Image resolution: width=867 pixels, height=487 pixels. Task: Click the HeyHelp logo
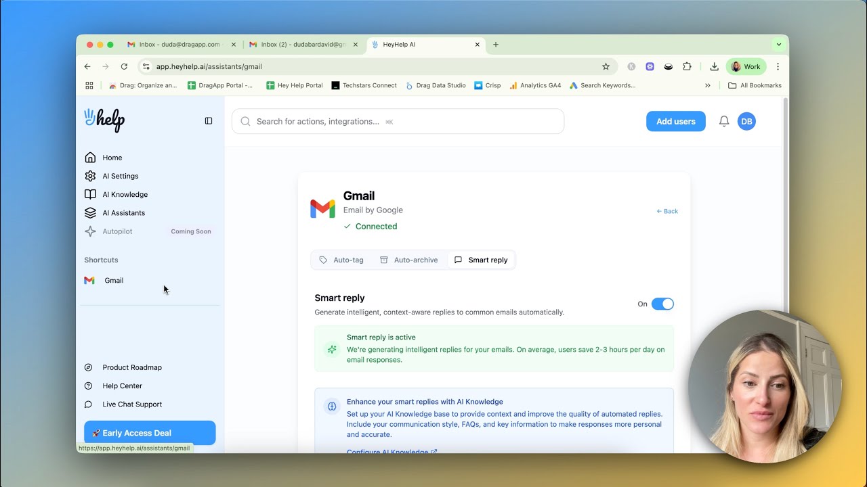[x=104, y=120]
